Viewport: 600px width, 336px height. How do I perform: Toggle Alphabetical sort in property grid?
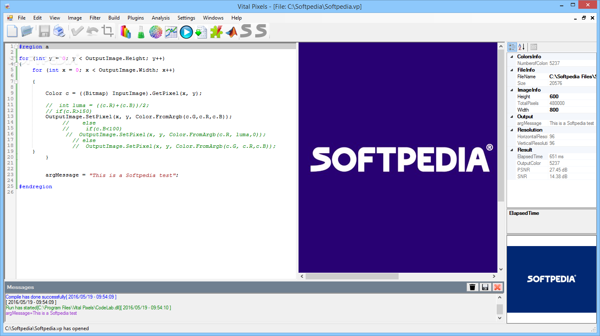click(x=522, y=47)
